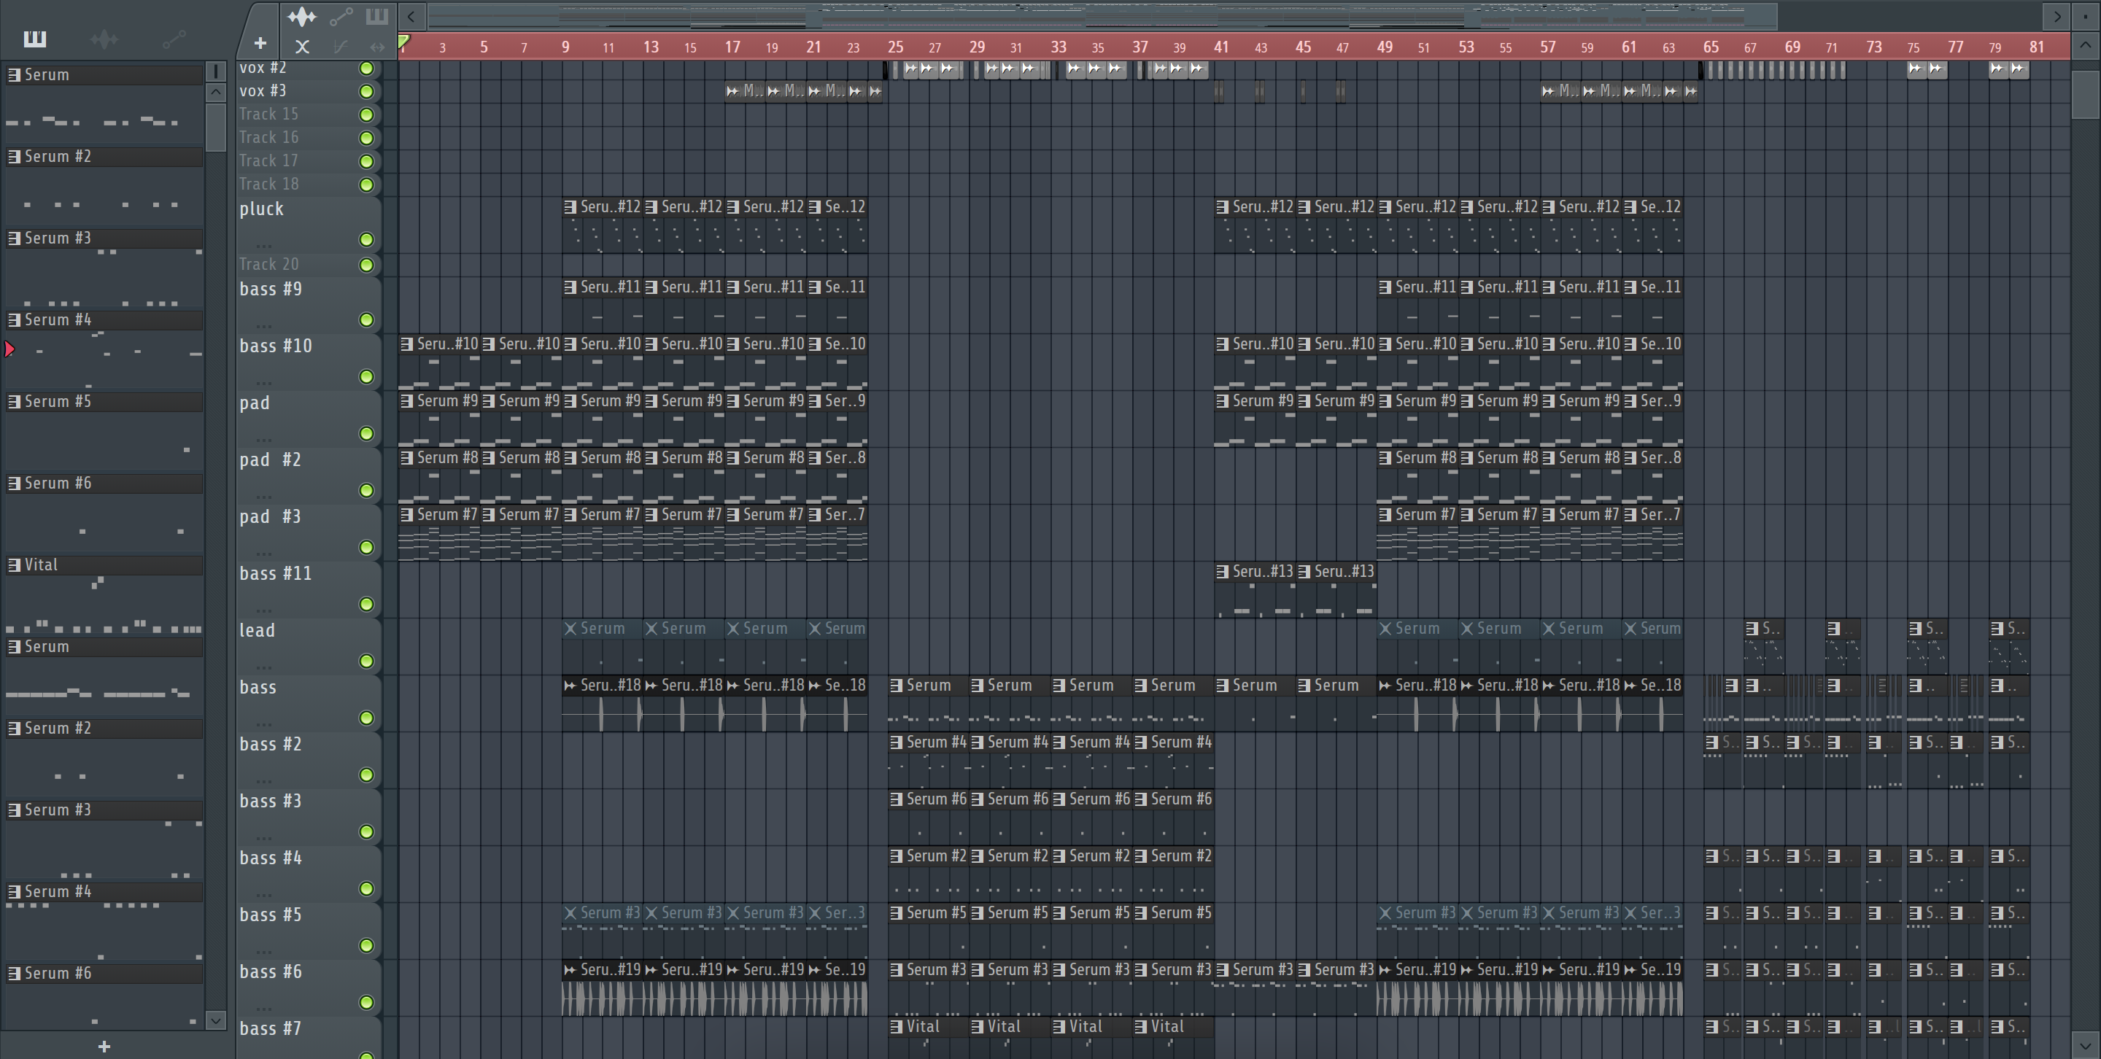Click the double-arrow stretch icon in playlist header
Viewport: 2101px width, 1059px height.
(377, 47)
